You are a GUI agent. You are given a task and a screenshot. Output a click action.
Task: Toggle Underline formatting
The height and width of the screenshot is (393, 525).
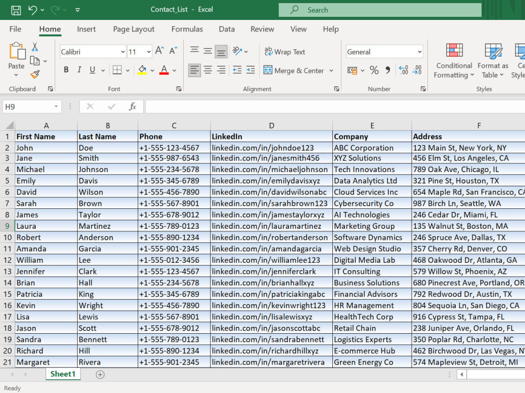pos(92,70)
